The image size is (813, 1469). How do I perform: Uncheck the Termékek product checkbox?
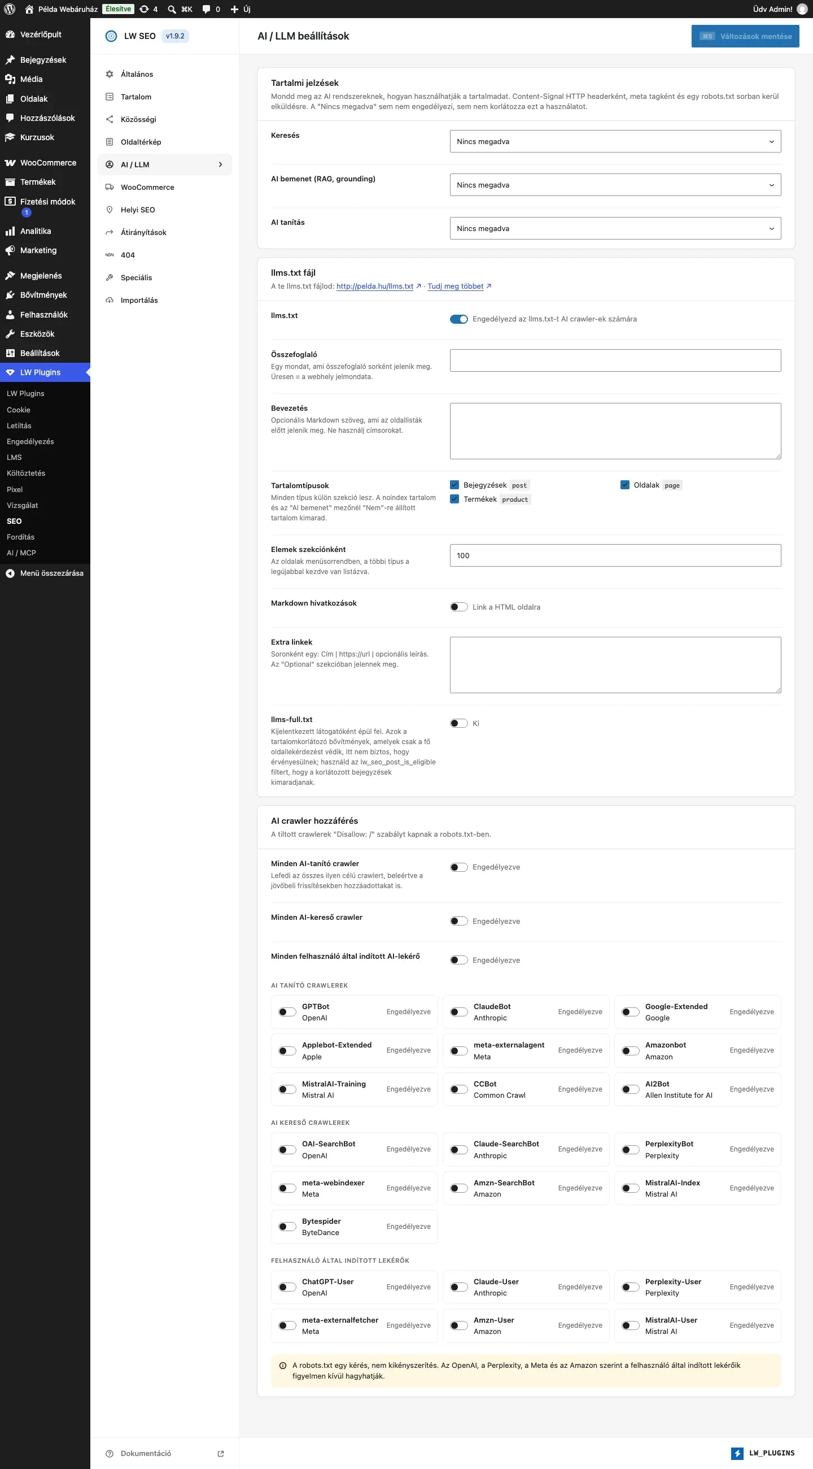(454, 499)
